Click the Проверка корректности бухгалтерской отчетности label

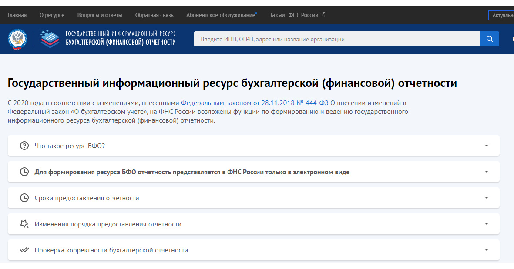[x=111, y=250]
